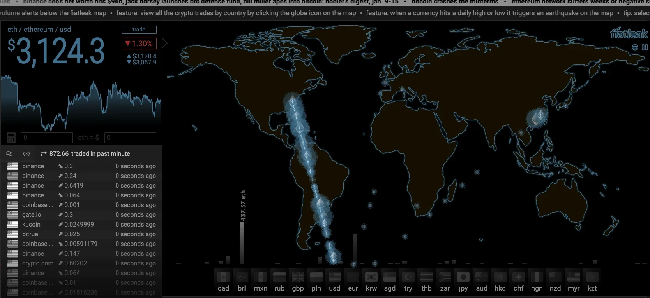Choose the chf Swiss flag
650x298 pixels.
(518, 277)
